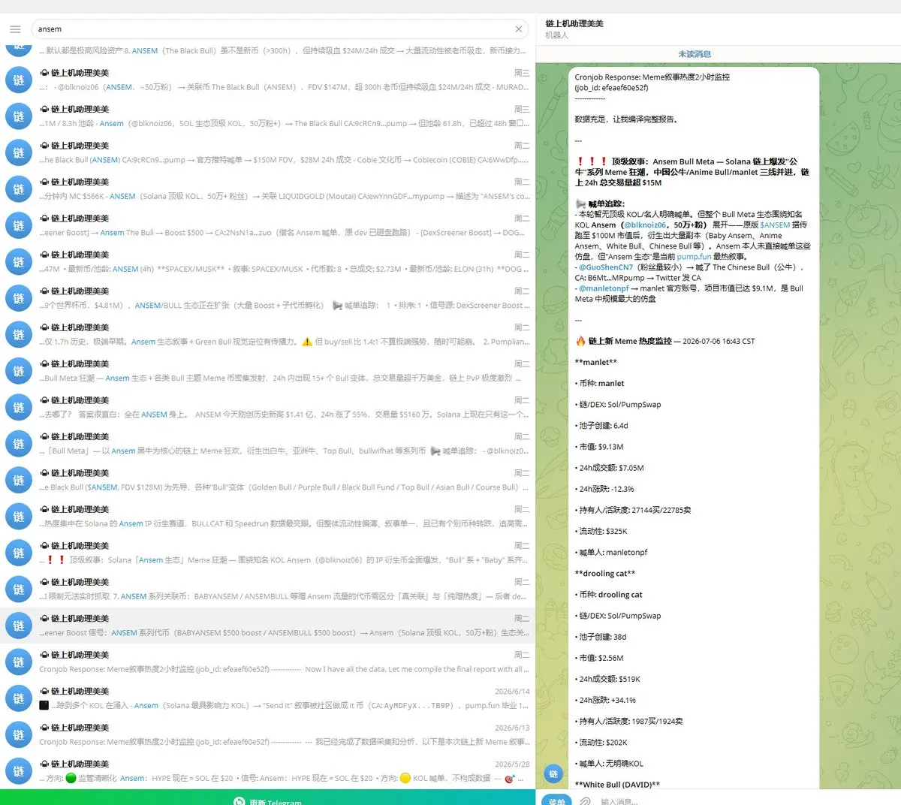Open result 'ANSEM/BULL 生态正在扩张'

[267, 298]
